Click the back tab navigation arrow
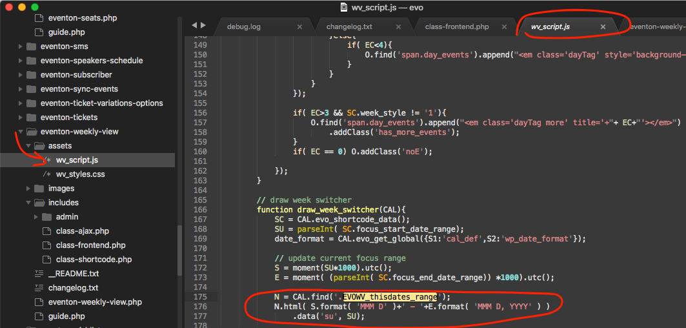This screenshot has width=686, height=328. [x=194, y=25]
